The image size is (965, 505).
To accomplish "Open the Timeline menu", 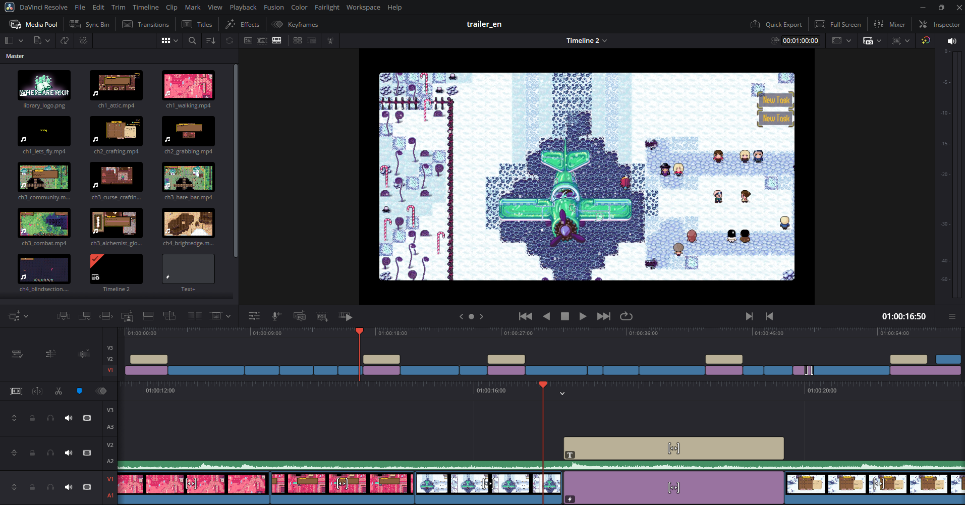I will [146, 7].
